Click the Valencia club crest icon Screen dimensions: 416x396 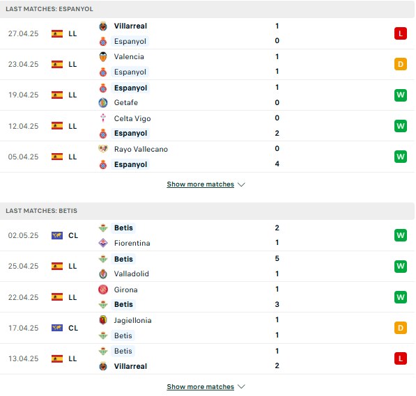pos(103,57)
